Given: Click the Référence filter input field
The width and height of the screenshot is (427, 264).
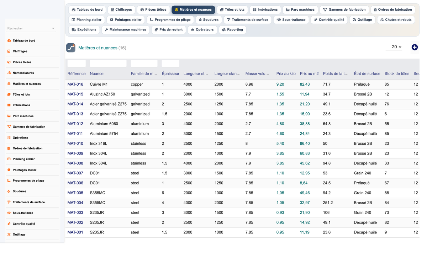Looking at the screenshot, I should (x=77, y=63).
